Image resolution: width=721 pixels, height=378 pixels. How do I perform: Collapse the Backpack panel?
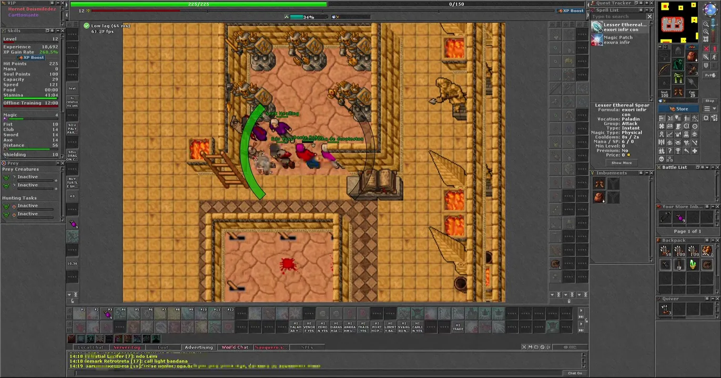point(713,240)
